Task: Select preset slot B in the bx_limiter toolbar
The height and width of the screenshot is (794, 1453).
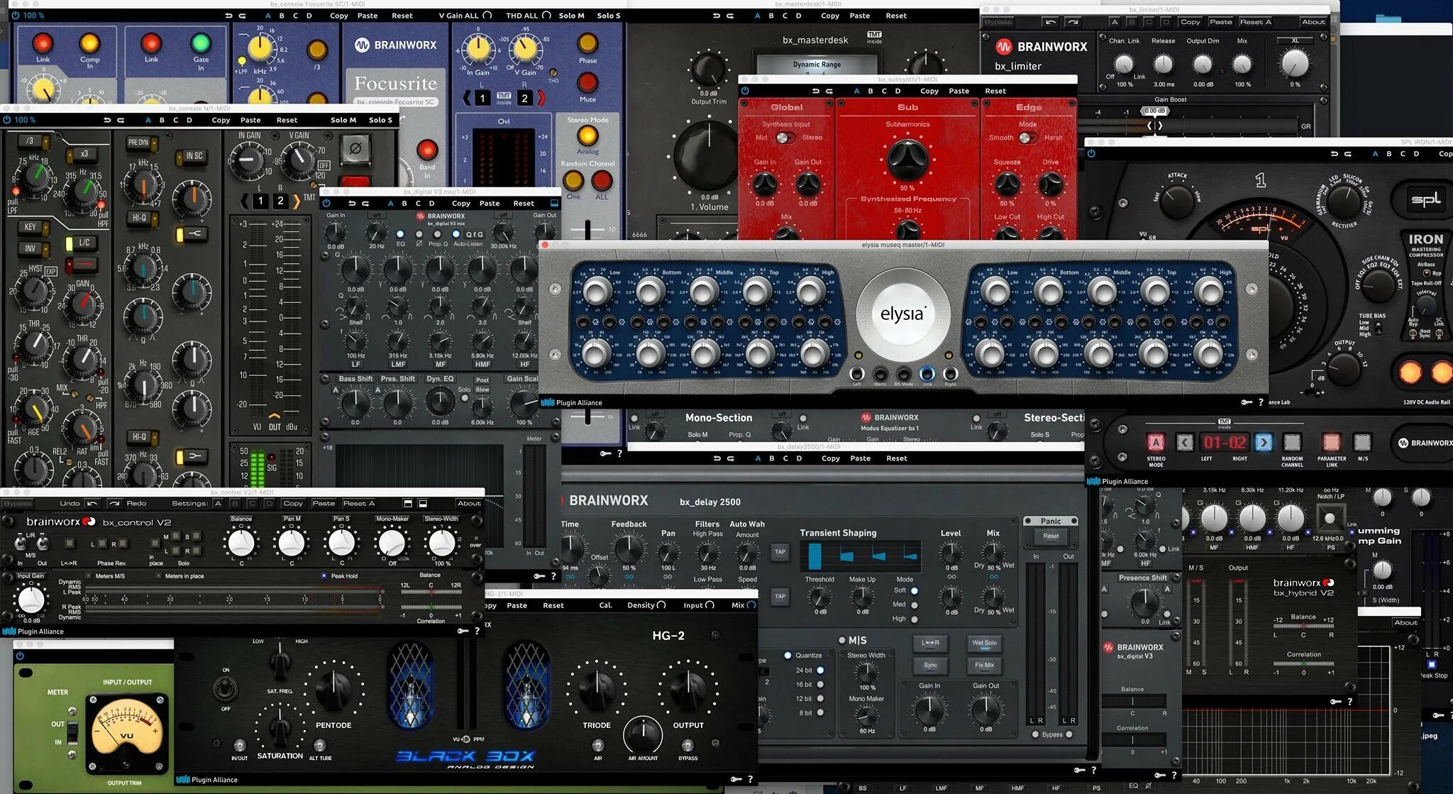Action: (1131, 22)
